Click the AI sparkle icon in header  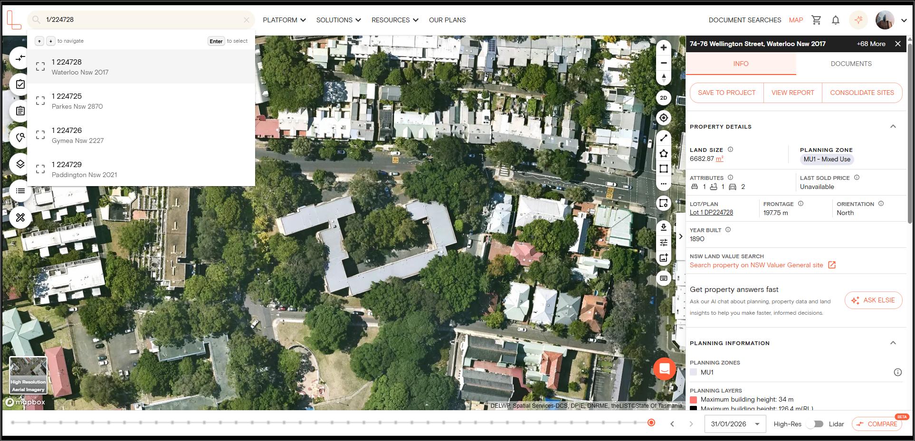(x=858, y=20)
